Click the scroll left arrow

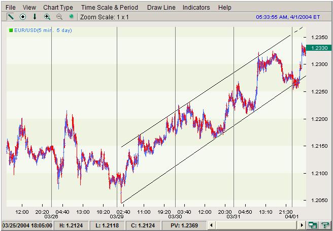(x=211, y=225)
